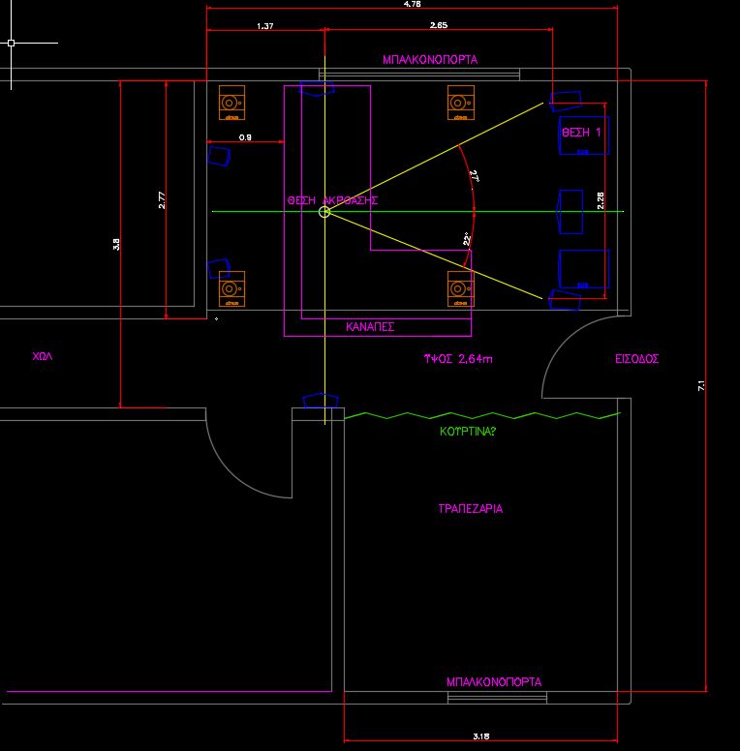Select the orange speaker symbol nearest the 0.9 dimension
Image resolution: width=740 pixels, height=751 pixels.
[231, 103]
